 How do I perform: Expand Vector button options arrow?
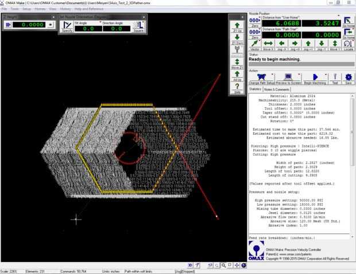click(260, 41)
